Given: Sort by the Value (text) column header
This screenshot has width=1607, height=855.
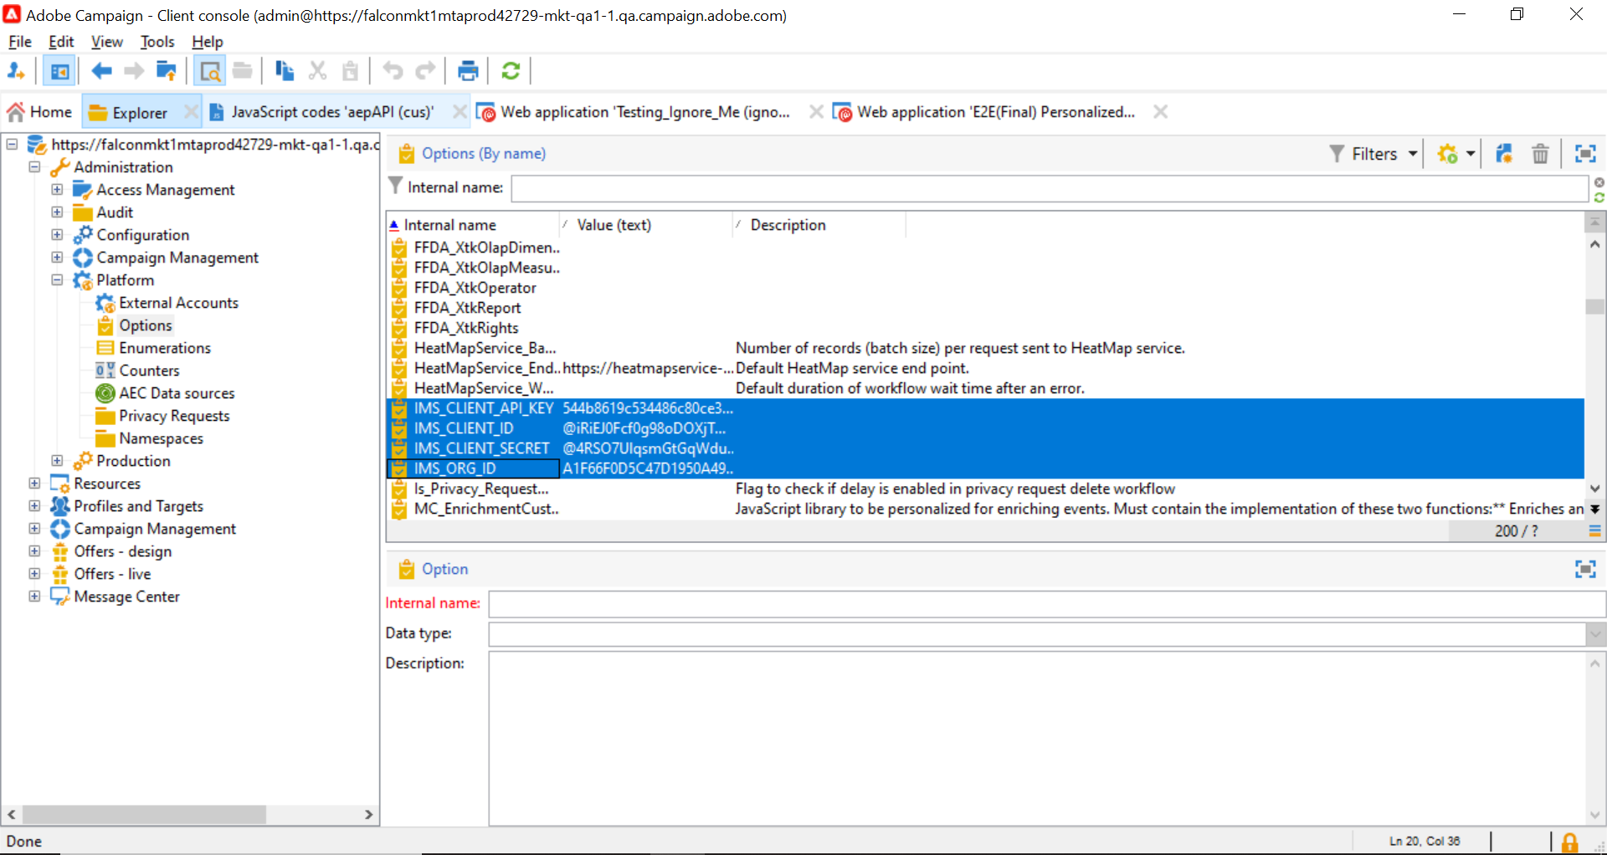Looking at the screenshot, I should 645,225.
